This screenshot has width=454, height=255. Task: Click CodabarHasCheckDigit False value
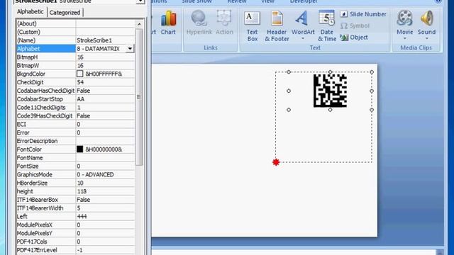click(105, 91)
